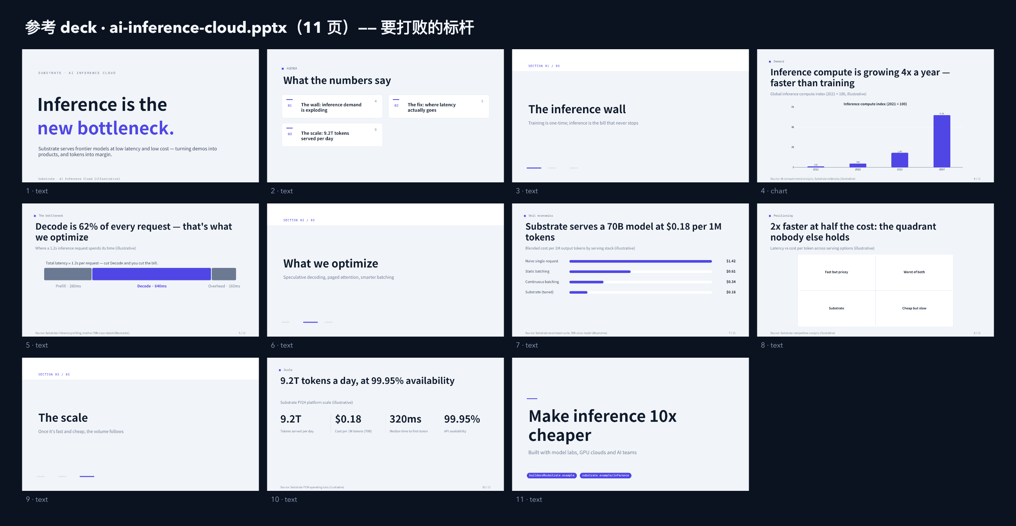Click the 'SECTION 01 / 03' label
Screen dimensions: 1016x526
pyautogui.click(x=544, y=66)
